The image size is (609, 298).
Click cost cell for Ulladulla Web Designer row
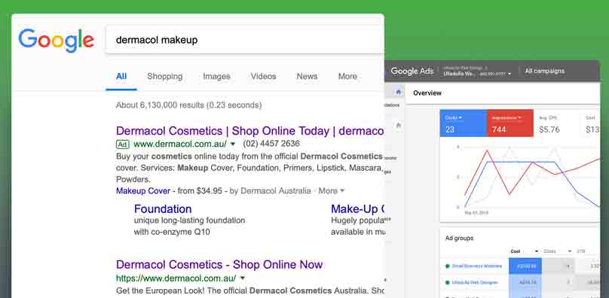(525, 282)
